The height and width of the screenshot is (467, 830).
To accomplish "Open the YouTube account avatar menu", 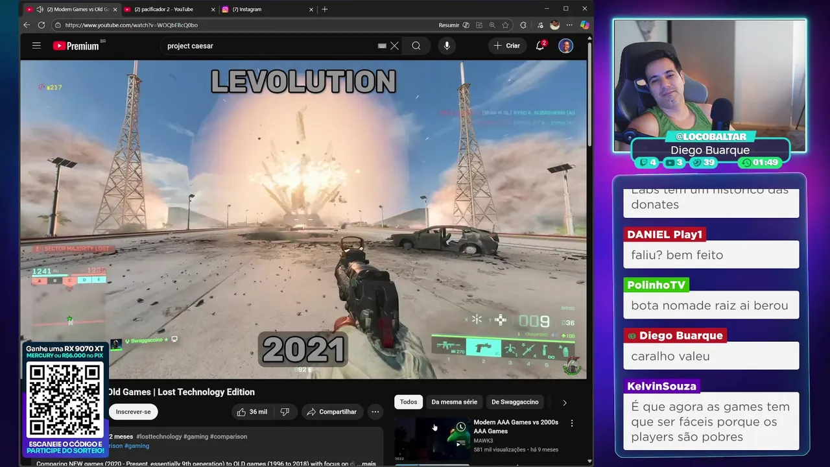I will (565, 46).
